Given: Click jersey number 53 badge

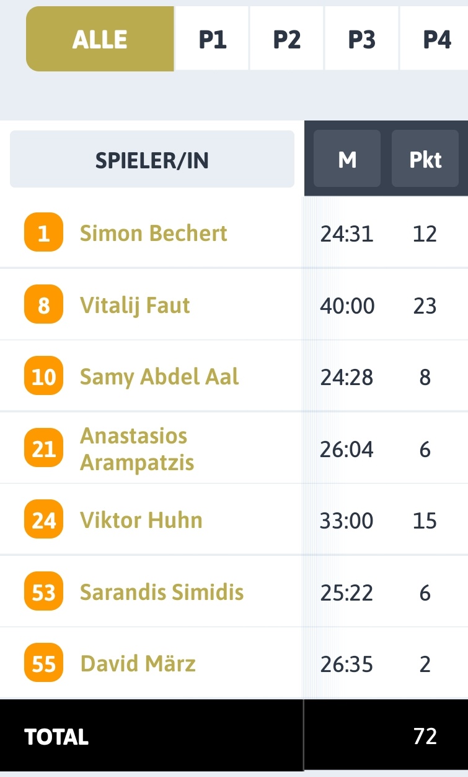Looking at the screenshot, I should tap(44, 591).
